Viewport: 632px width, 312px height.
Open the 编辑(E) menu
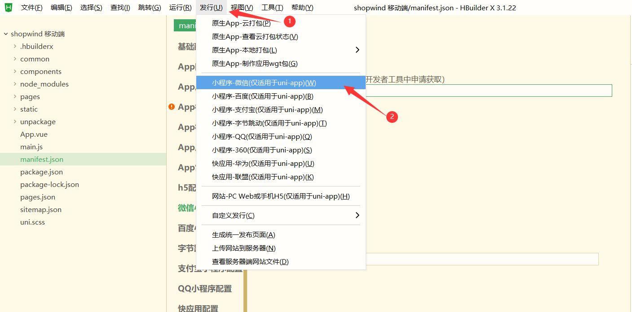point(62,8)
